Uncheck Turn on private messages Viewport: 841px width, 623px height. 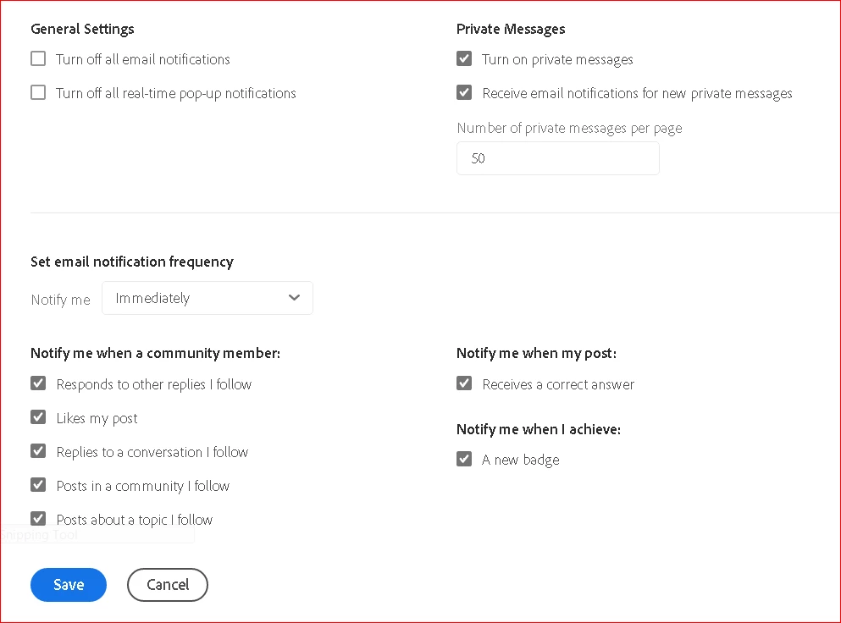[464, 59]
